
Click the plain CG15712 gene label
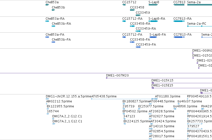(x=129, y=2)
